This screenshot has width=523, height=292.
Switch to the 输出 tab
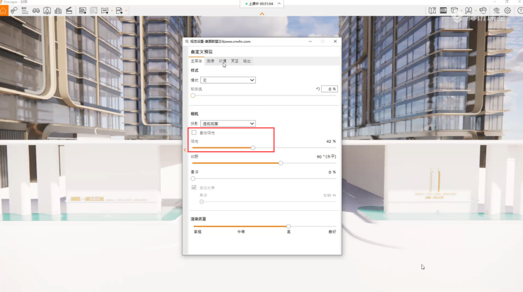coord(247,61)
